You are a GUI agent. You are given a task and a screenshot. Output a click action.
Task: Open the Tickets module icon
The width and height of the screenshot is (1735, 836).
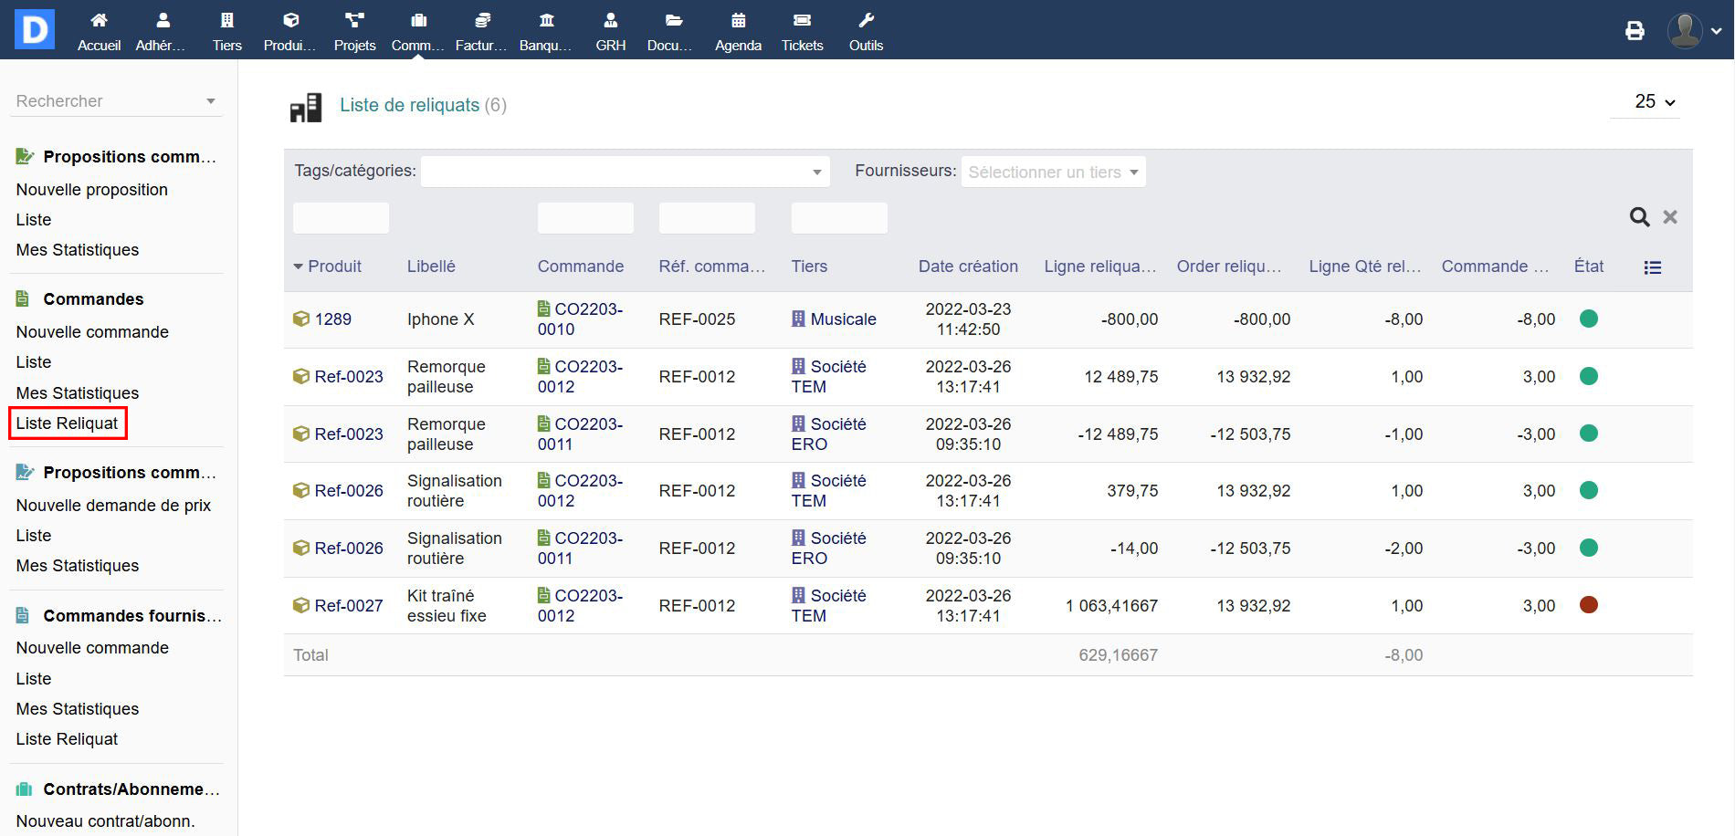802,30
